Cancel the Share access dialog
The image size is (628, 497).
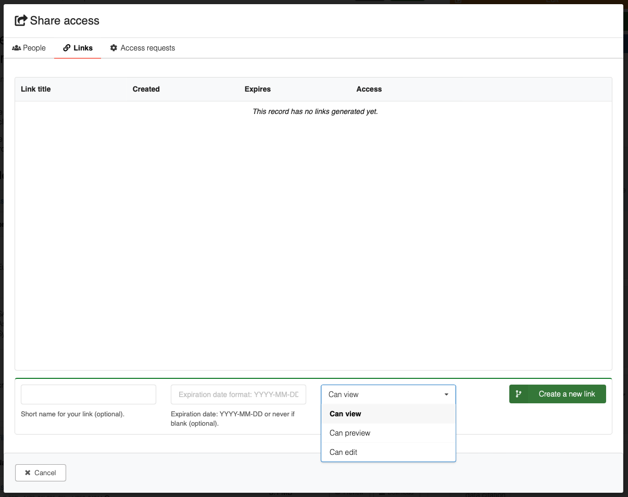(41, 473)
